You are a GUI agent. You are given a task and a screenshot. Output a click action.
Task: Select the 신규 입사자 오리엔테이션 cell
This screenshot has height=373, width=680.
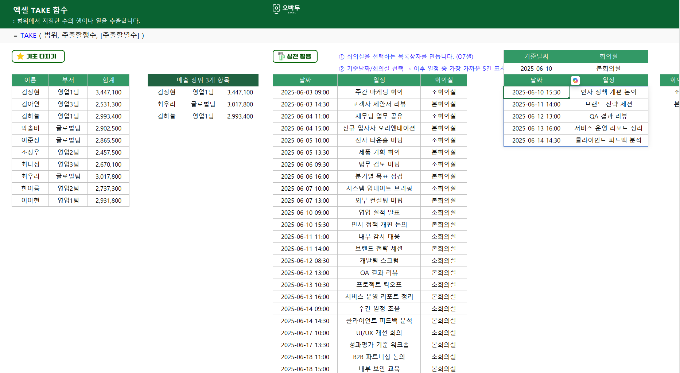[379, 128]
